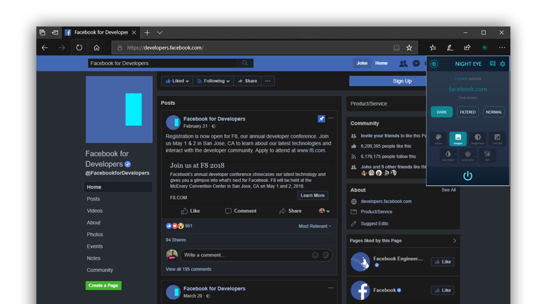
Task: Open the Most Relevant sort dropdown
Action: tap(315, 226)
